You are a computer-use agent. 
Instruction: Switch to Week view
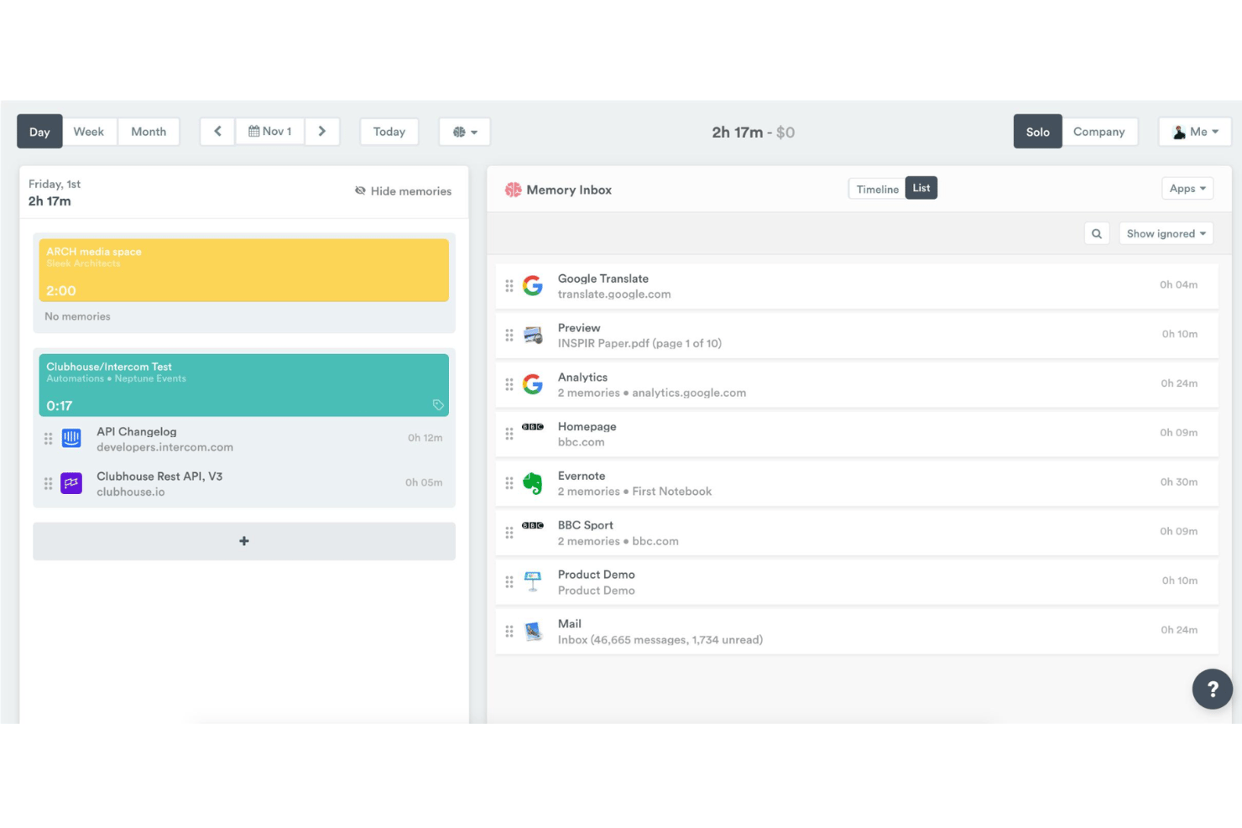point(88,132)
